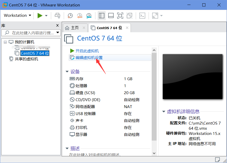Screen dimensions: 227x163
Task: Click the hard disk icon
Action: click(72, 93)
